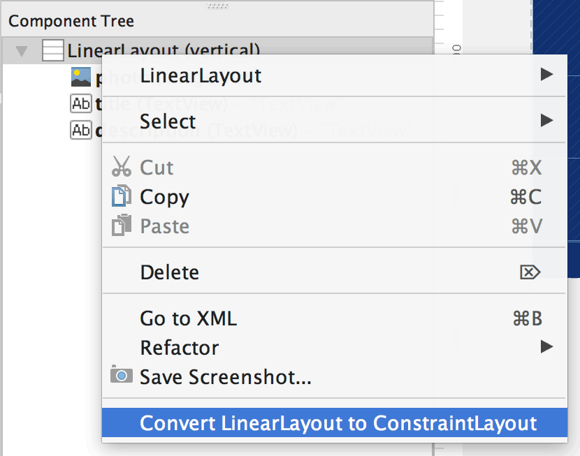Choose Go to XML from the menu

(189, 318)
